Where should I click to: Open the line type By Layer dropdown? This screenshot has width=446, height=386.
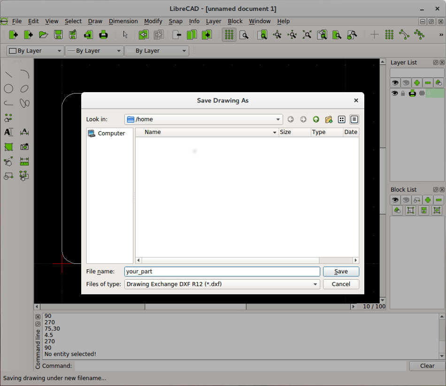[156, 51]
